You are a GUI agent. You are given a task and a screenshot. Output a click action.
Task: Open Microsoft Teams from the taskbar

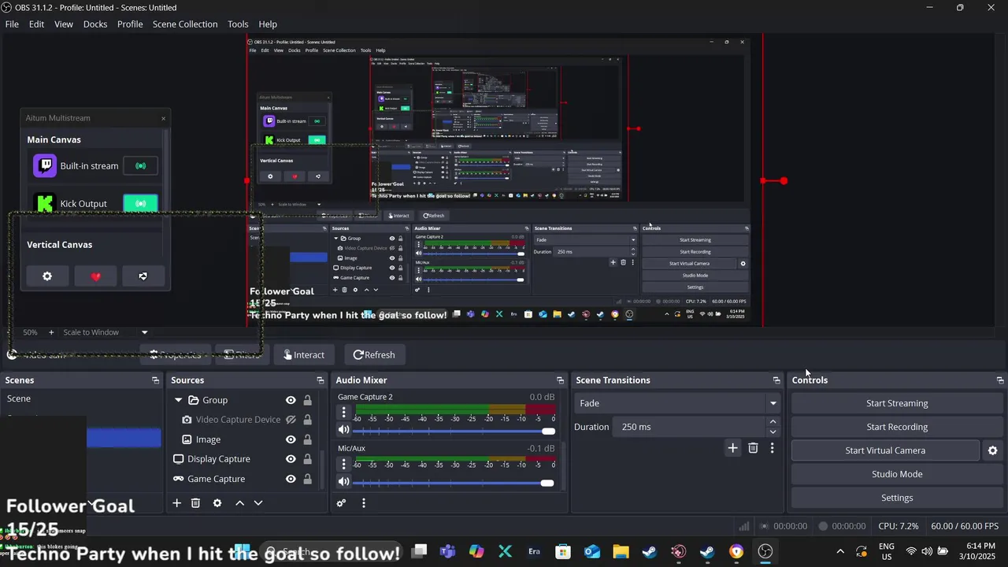(447, 551)
